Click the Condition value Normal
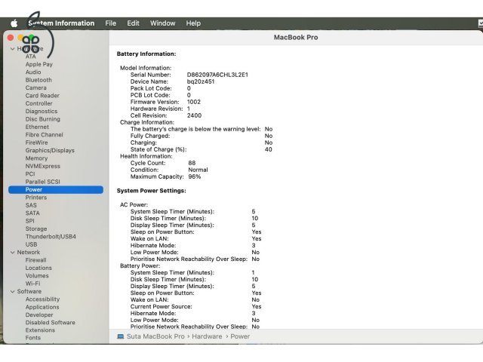This screenshot has width=483, height=362. [x=198, y=170]
